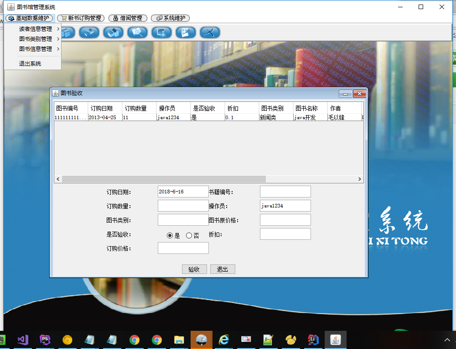This screenshot has height=349, width=456.
Task: Choose 退出系统 from the open menu
Action: point(30,64)
